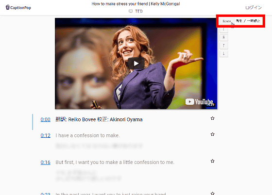Reveal blurred translation under 0:16 caption
Image resolution: width=272 pixels, height=195 pixels.
pyautogui.click(x=88, y=176)
